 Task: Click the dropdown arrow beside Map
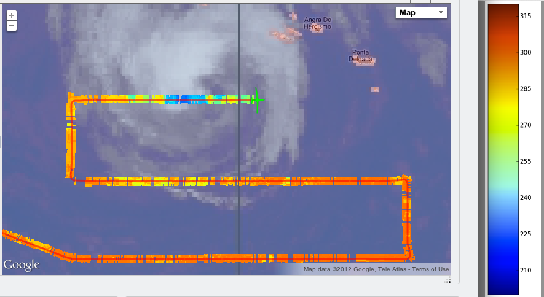(x=440, y=13)
